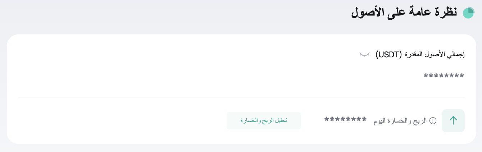Click the نظرة عامة على الأصول heading
482x152 pixels.
click(x=404, y=12)
